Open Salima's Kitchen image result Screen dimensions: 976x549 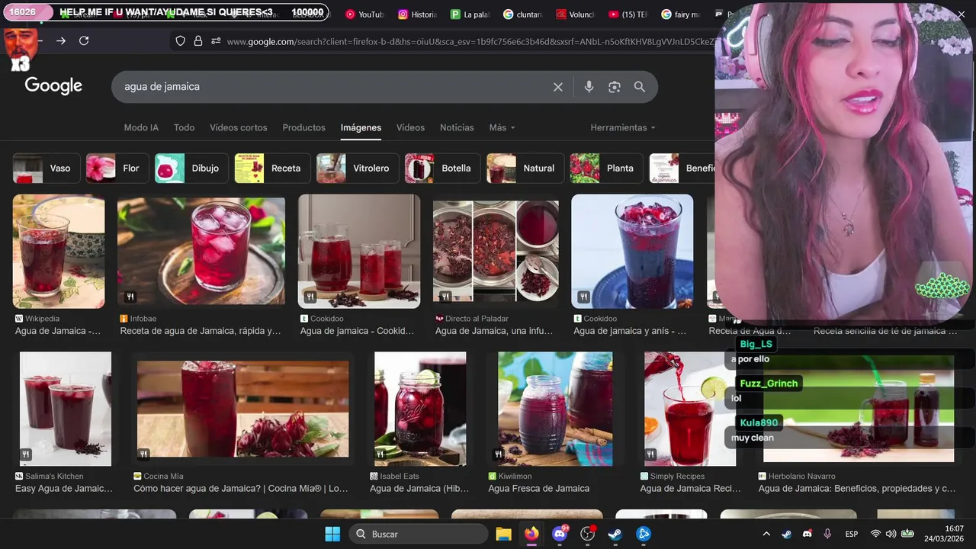66,409
